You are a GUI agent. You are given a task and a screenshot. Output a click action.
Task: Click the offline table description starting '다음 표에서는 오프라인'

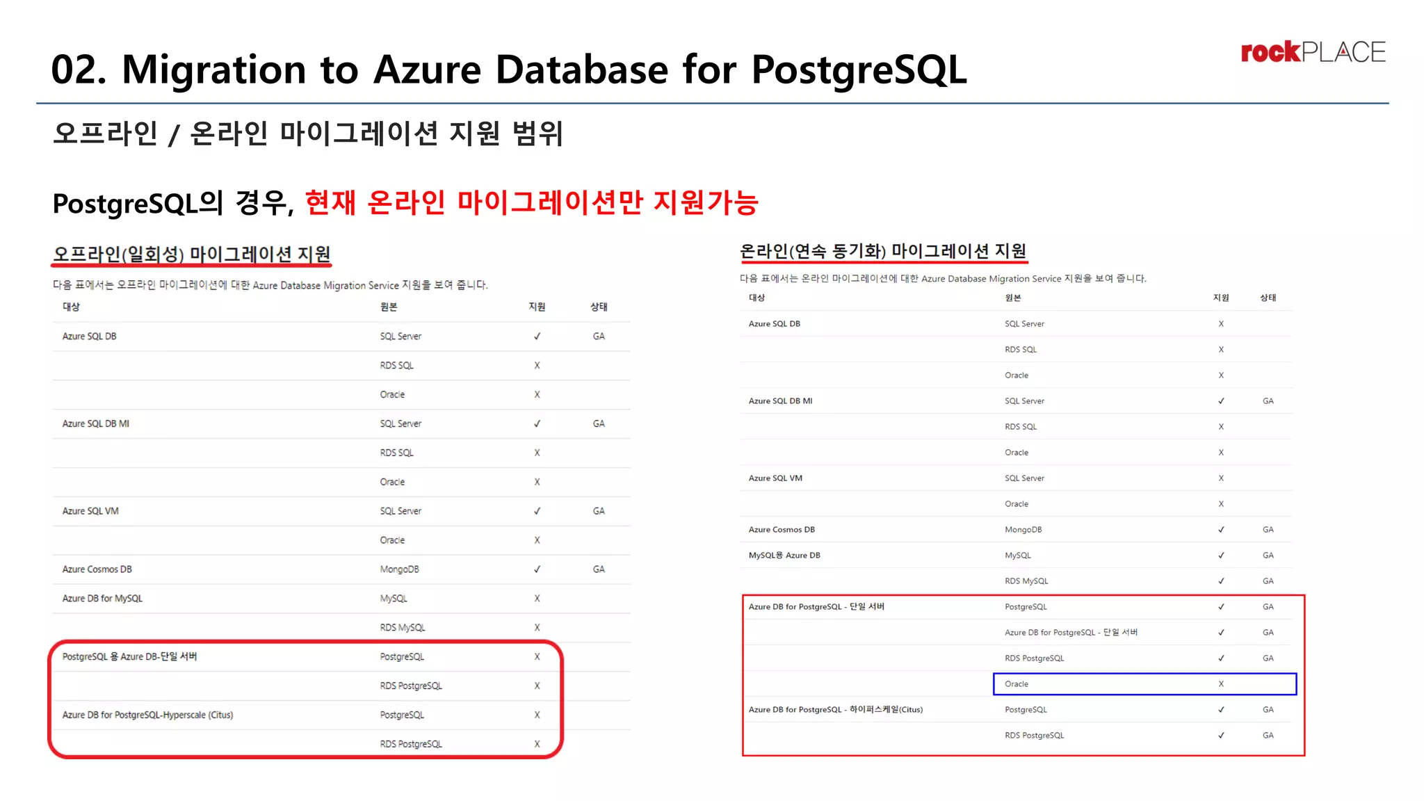pos(270,285)
